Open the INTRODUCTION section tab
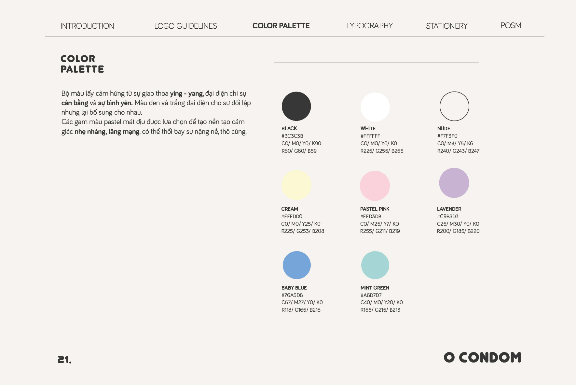Viewport: 577px width, 385px height. [x=87, y=26]
